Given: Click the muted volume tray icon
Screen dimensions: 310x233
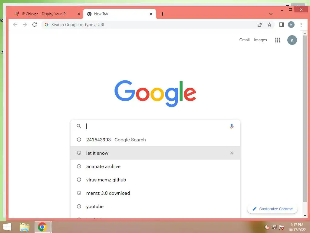Looking at the screenshot, I should 267,227.
